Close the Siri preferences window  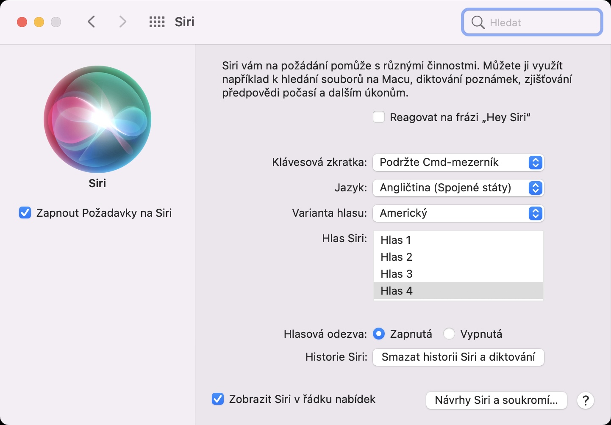point(22,22)
